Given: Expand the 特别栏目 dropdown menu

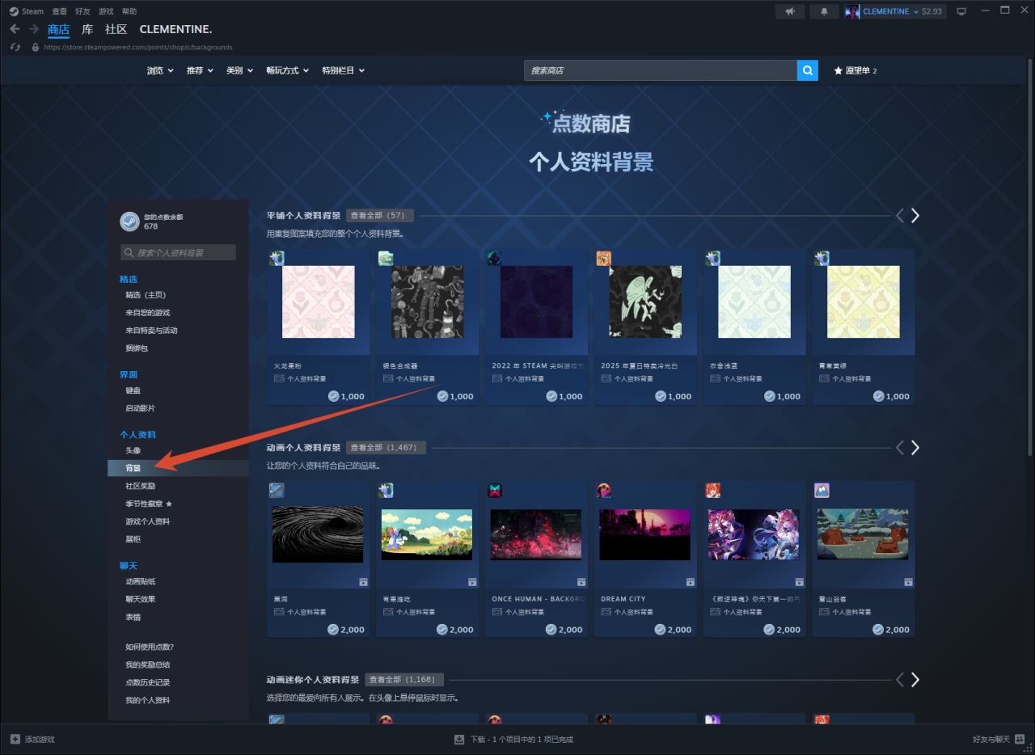Looking at the screenshot, I should point(343,70).
